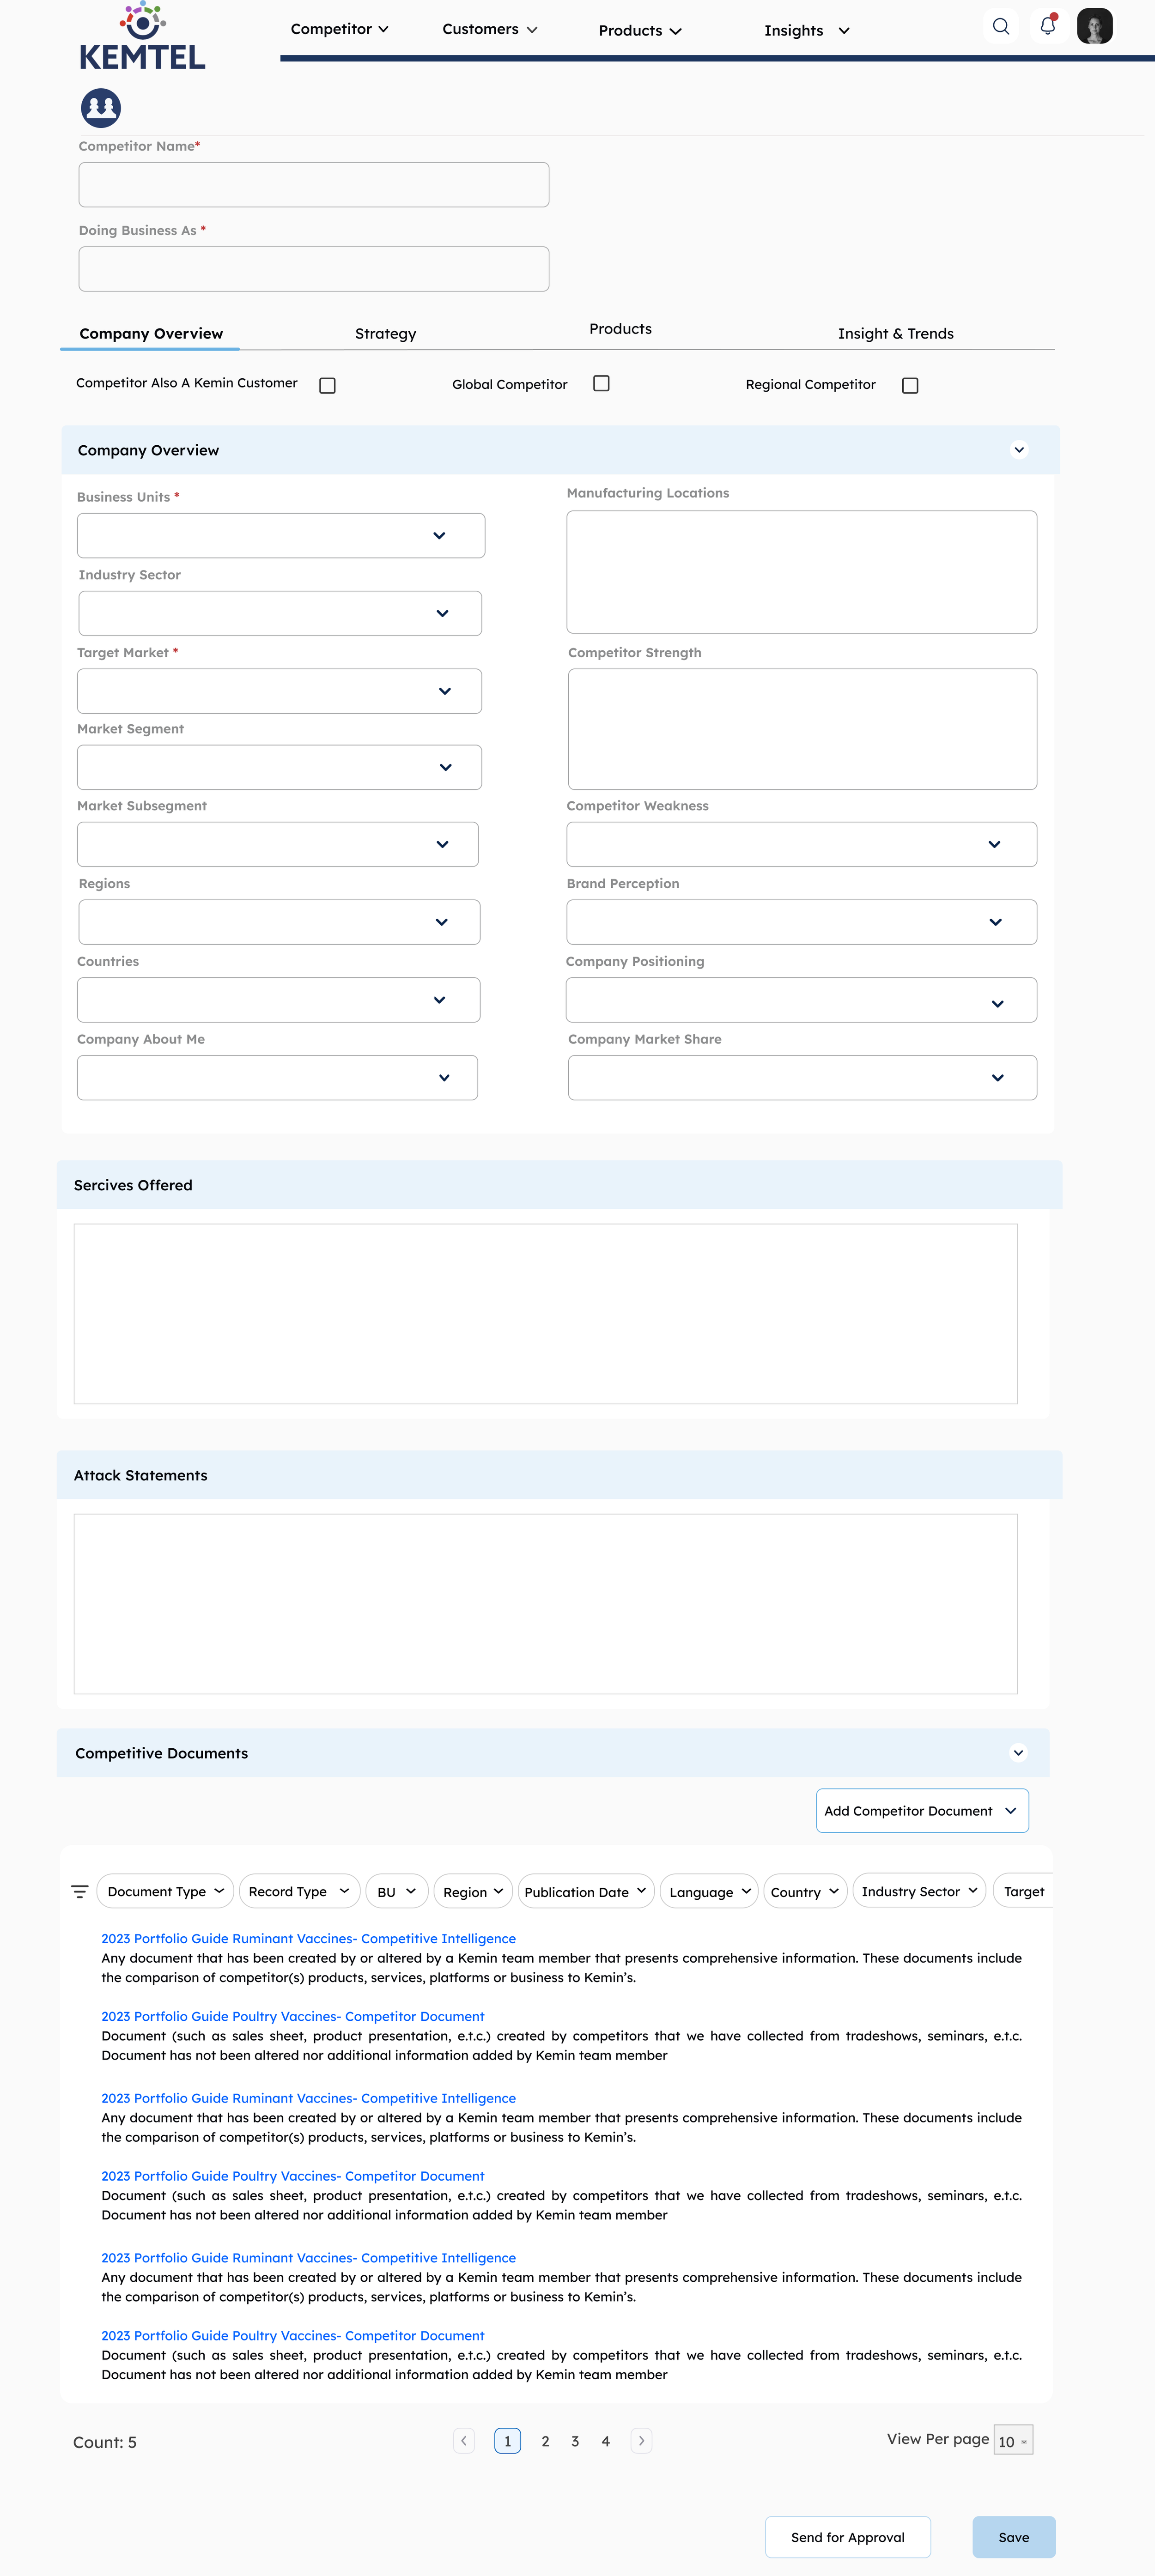Collapse the Company Overview section
The height and width of the screenshot is (2576, 1155).
(x=1019, y=450)
